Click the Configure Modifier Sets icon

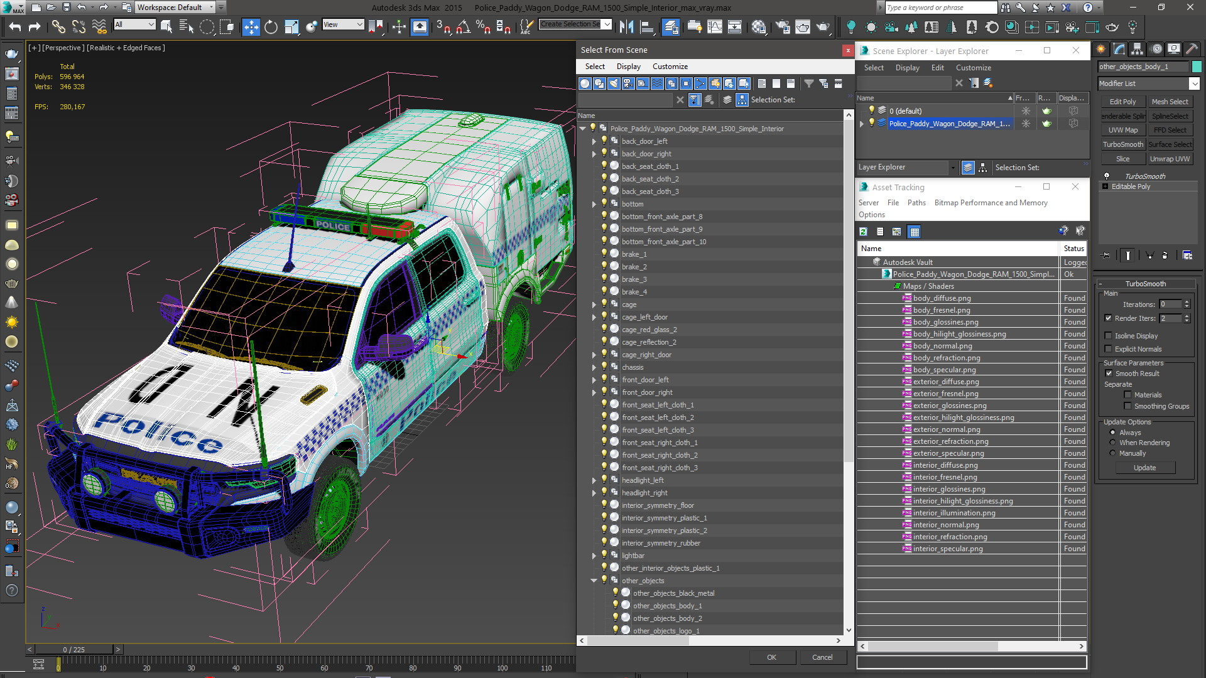[x=1187, y=255]
